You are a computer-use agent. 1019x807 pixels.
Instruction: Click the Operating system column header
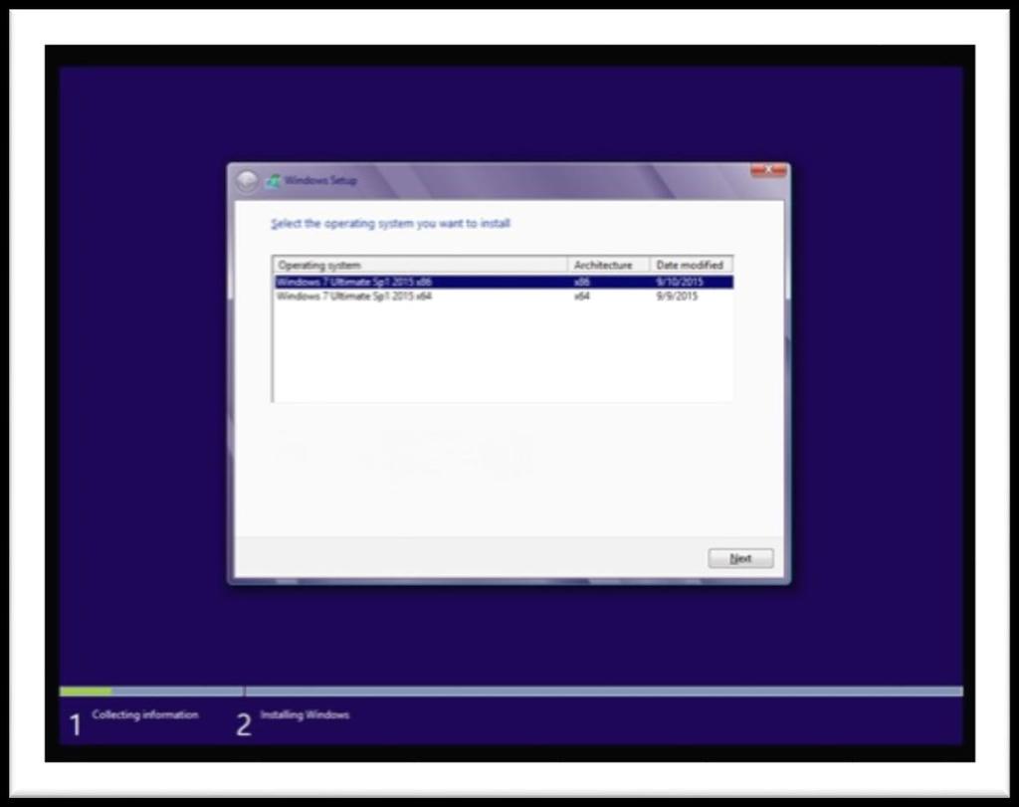tap(421, 265)
